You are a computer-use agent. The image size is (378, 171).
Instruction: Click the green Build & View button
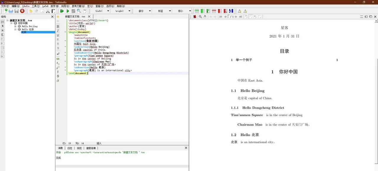(x=62, y=11)
